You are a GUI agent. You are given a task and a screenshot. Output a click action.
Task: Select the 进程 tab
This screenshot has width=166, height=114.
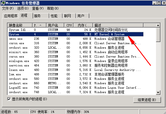pos(26,16)
